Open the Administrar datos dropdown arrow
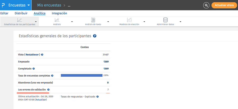 pyautogui.click(x=180, y=22)
